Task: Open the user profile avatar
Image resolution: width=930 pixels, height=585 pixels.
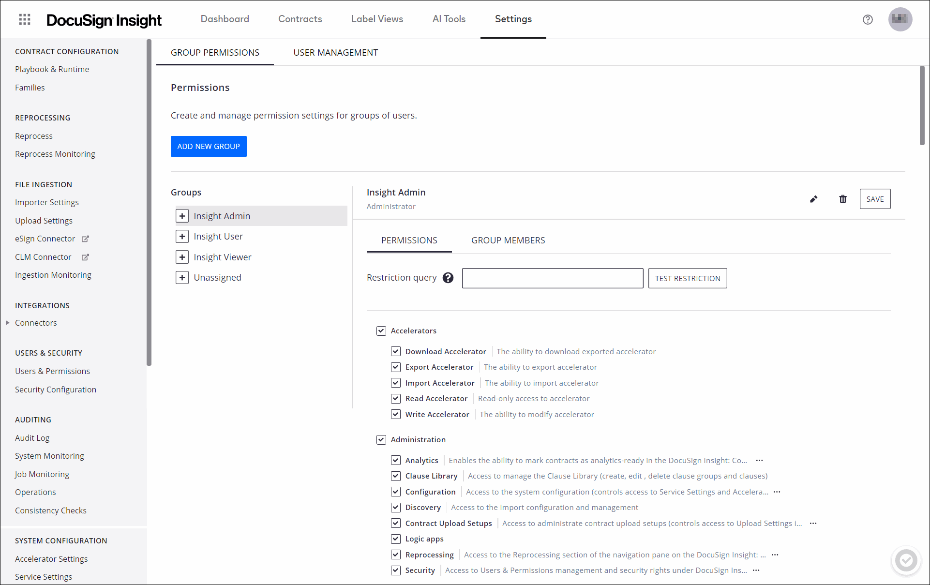Action: [x=900, y=19]
